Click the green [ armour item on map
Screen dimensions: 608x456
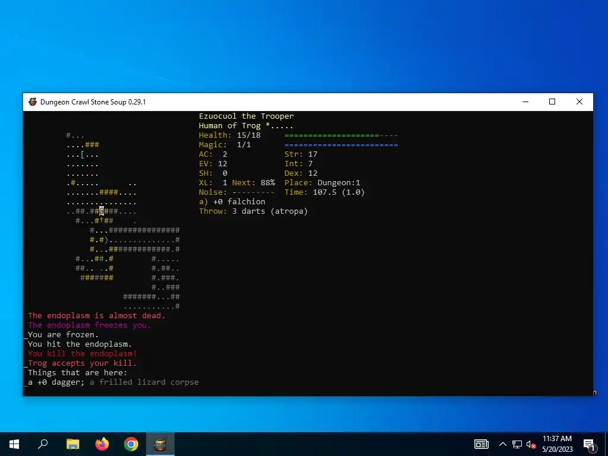point(82,154)
